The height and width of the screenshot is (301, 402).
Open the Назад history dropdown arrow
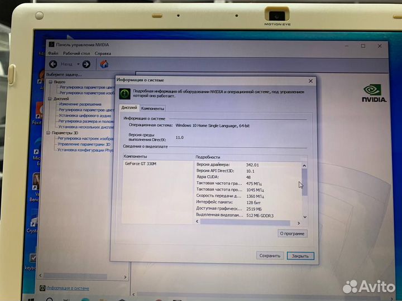pos(78,64)
